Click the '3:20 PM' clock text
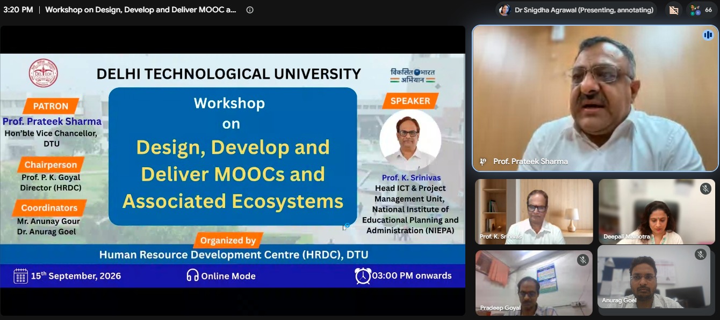Screen dimensions: 720x320 click(18, 10)
